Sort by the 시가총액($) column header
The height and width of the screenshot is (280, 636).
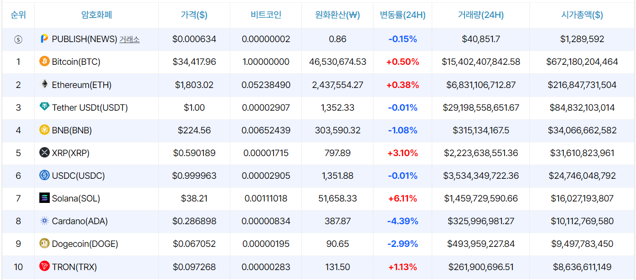tap(582, 15)
